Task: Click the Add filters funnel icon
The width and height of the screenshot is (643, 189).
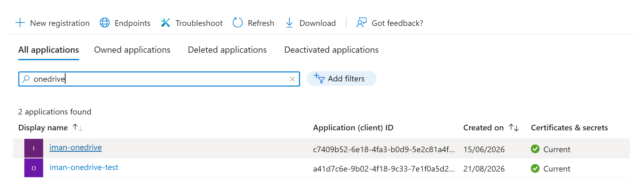Action: (319, 78)
